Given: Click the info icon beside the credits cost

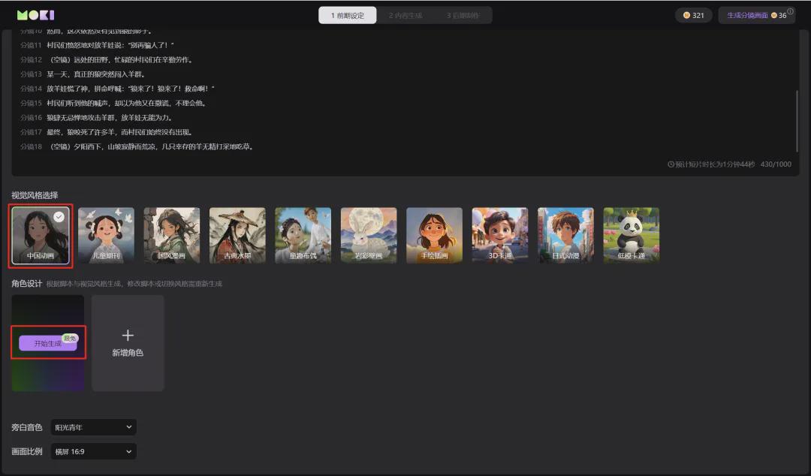Looking at the screenshot, I should 791,9.
